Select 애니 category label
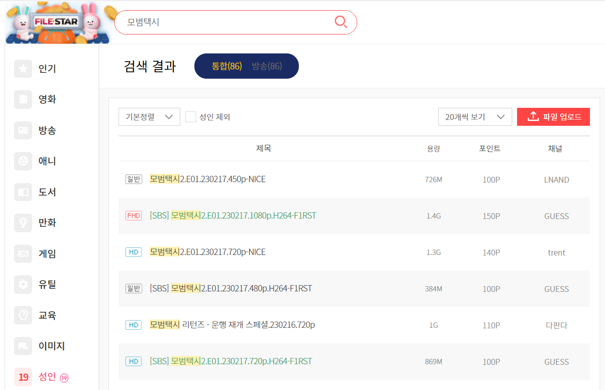This screenshot has height=390, width=605. pyautogui.click(x=47, y=161)
